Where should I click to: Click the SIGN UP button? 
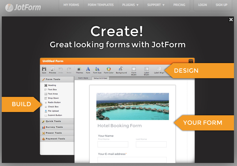[222, 5]
